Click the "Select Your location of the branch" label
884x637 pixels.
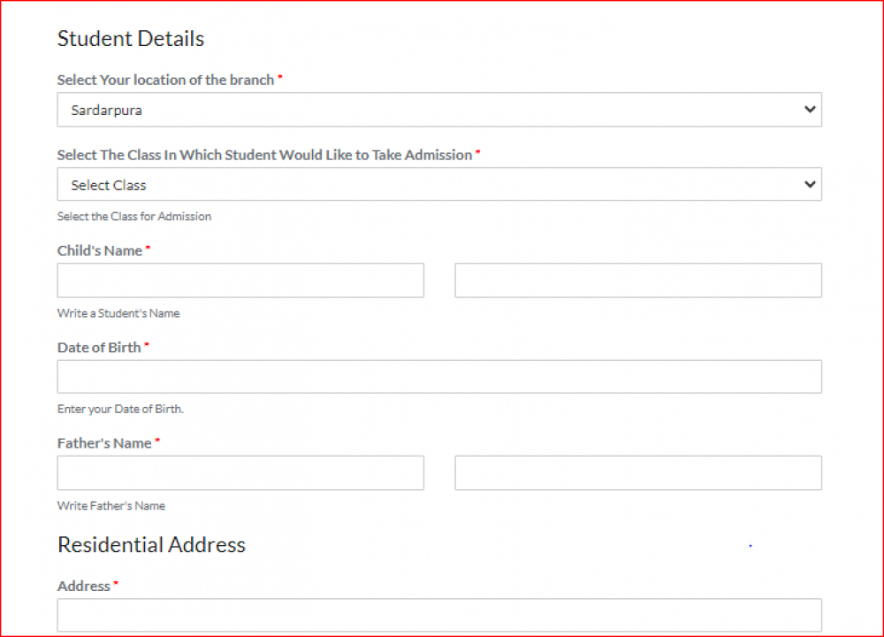(166, 80)
